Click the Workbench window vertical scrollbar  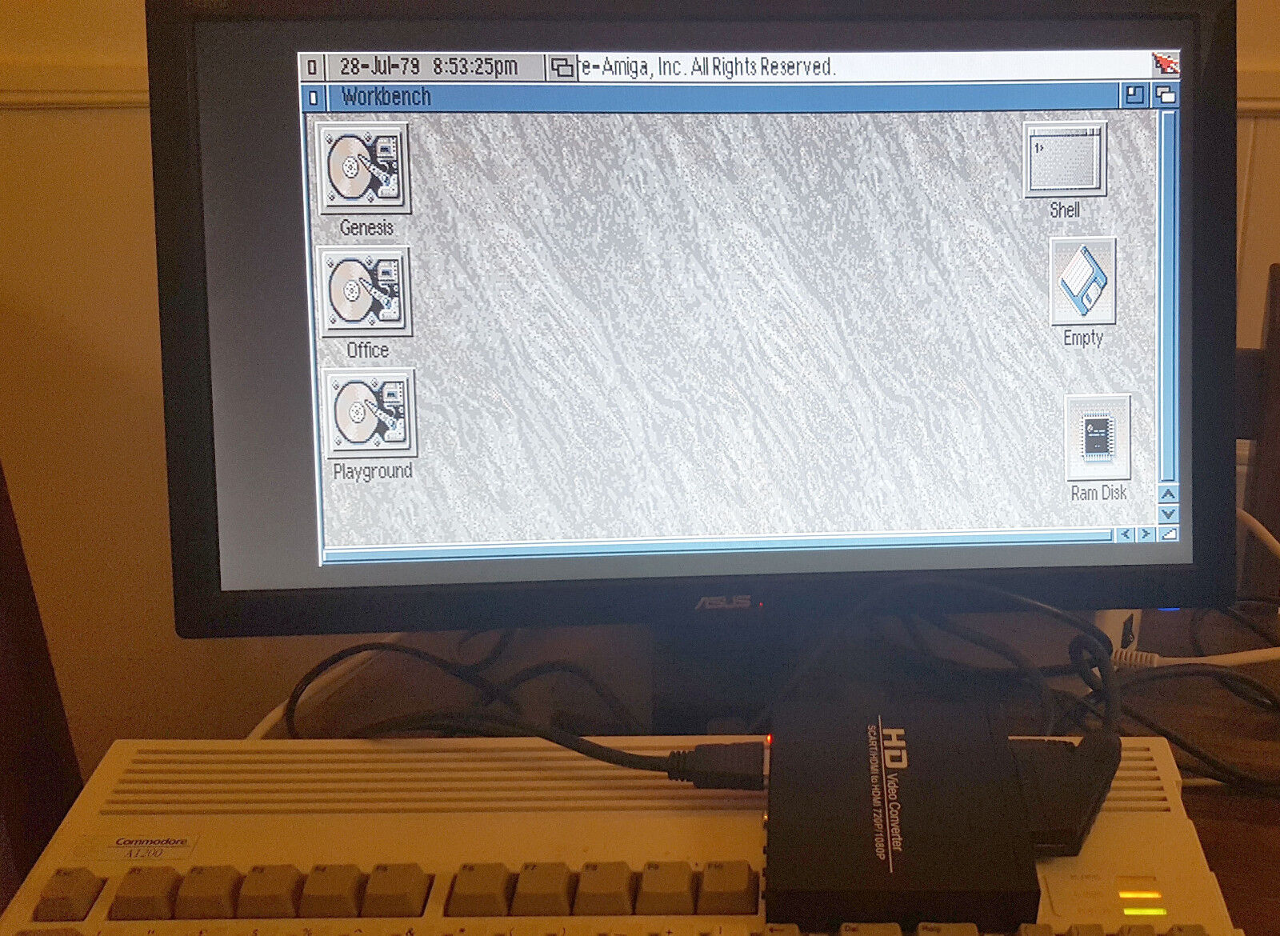(x=1168, y=297)
